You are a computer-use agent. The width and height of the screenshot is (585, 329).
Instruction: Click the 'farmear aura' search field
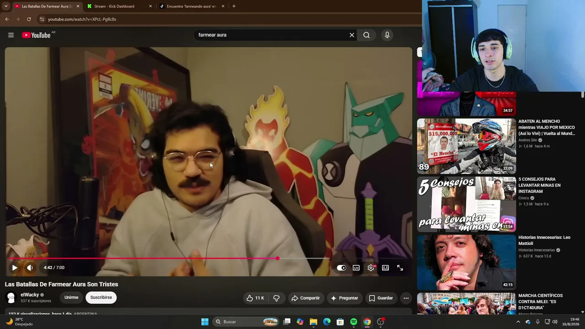point(272,35)
